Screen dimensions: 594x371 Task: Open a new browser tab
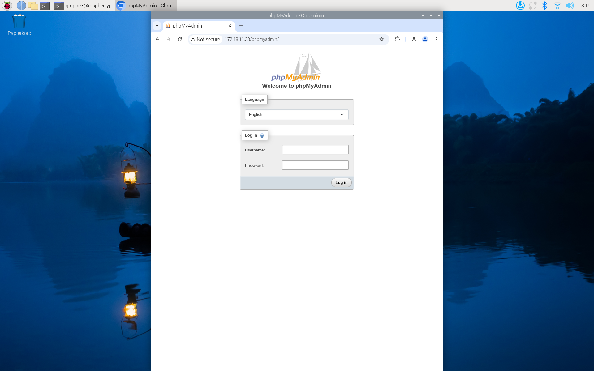[241, 26]
